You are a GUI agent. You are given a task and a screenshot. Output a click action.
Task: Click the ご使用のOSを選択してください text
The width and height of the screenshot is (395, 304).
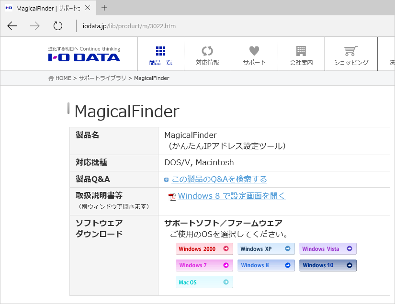pos(229,235)
